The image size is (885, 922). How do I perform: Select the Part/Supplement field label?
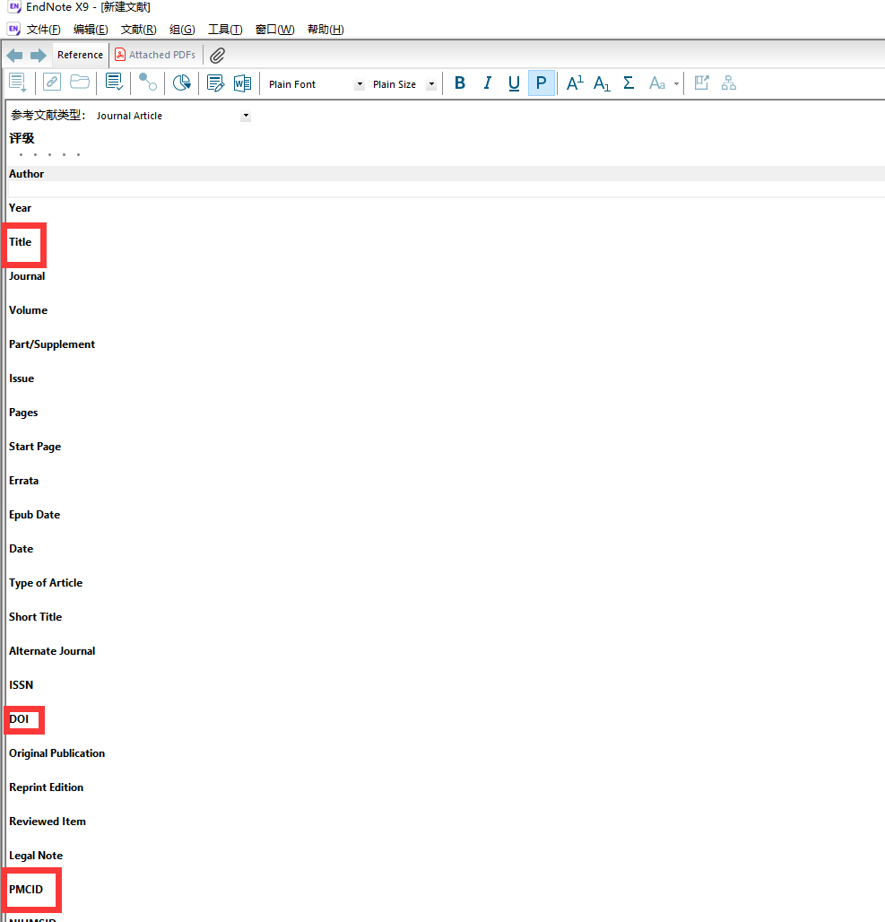[x=52, y=344]
